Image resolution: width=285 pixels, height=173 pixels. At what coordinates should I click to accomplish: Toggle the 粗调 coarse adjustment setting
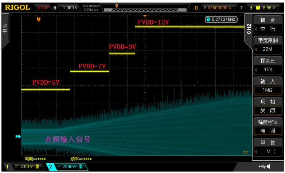coord(268,131)
